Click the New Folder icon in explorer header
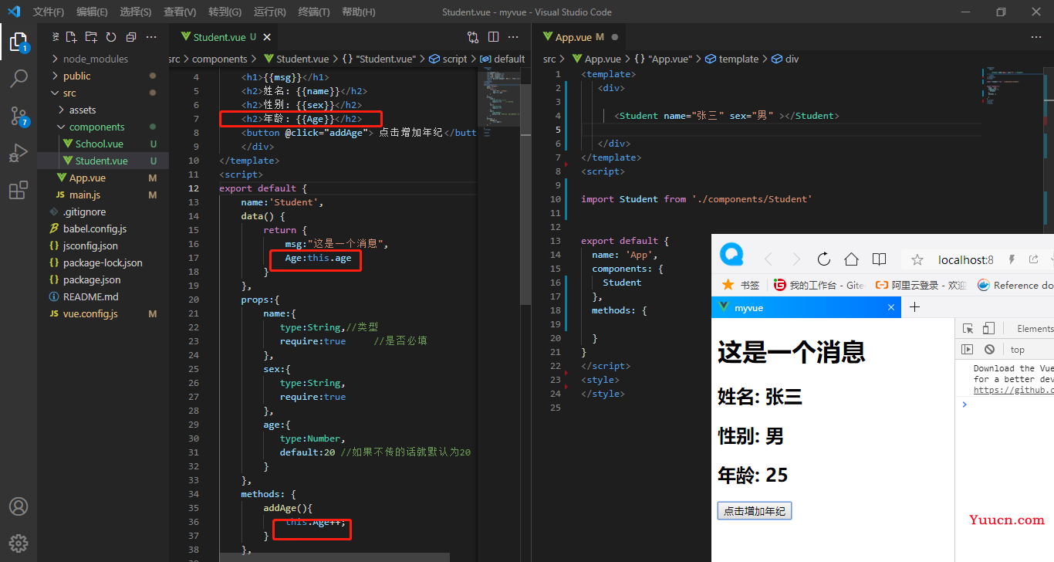 (91, 37)
